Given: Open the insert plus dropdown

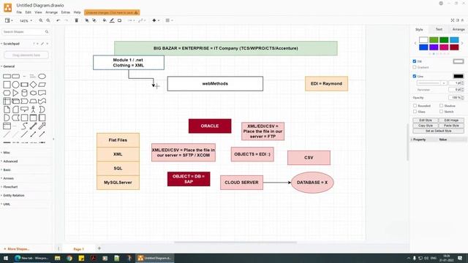Looking at the screenshot, I should point(156,20).
